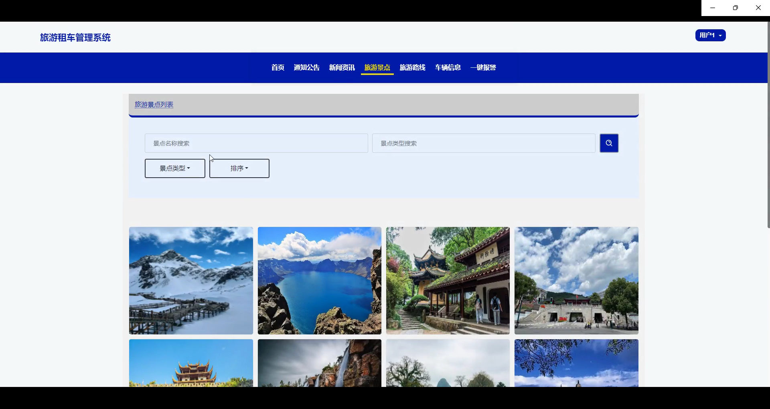Viewport: 770px width, 409px height.
Task: Open the 车辆信息 nav item
Action: click(448, 67)
